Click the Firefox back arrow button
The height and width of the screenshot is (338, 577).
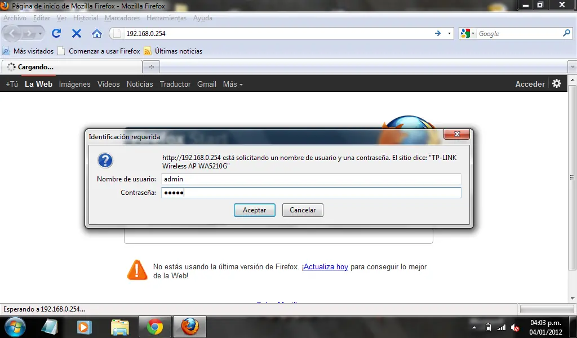coord(12,34)
